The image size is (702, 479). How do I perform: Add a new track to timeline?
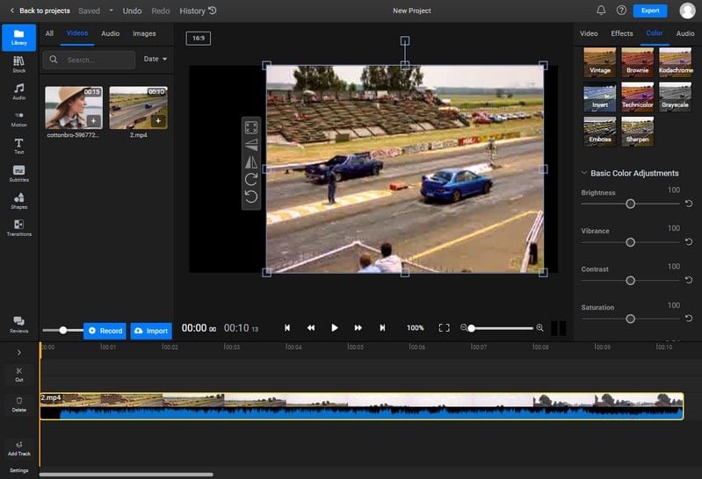18,448
